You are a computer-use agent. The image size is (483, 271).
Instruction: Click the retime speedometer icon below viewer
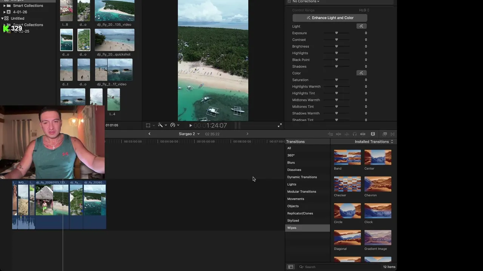pos(173,125)
